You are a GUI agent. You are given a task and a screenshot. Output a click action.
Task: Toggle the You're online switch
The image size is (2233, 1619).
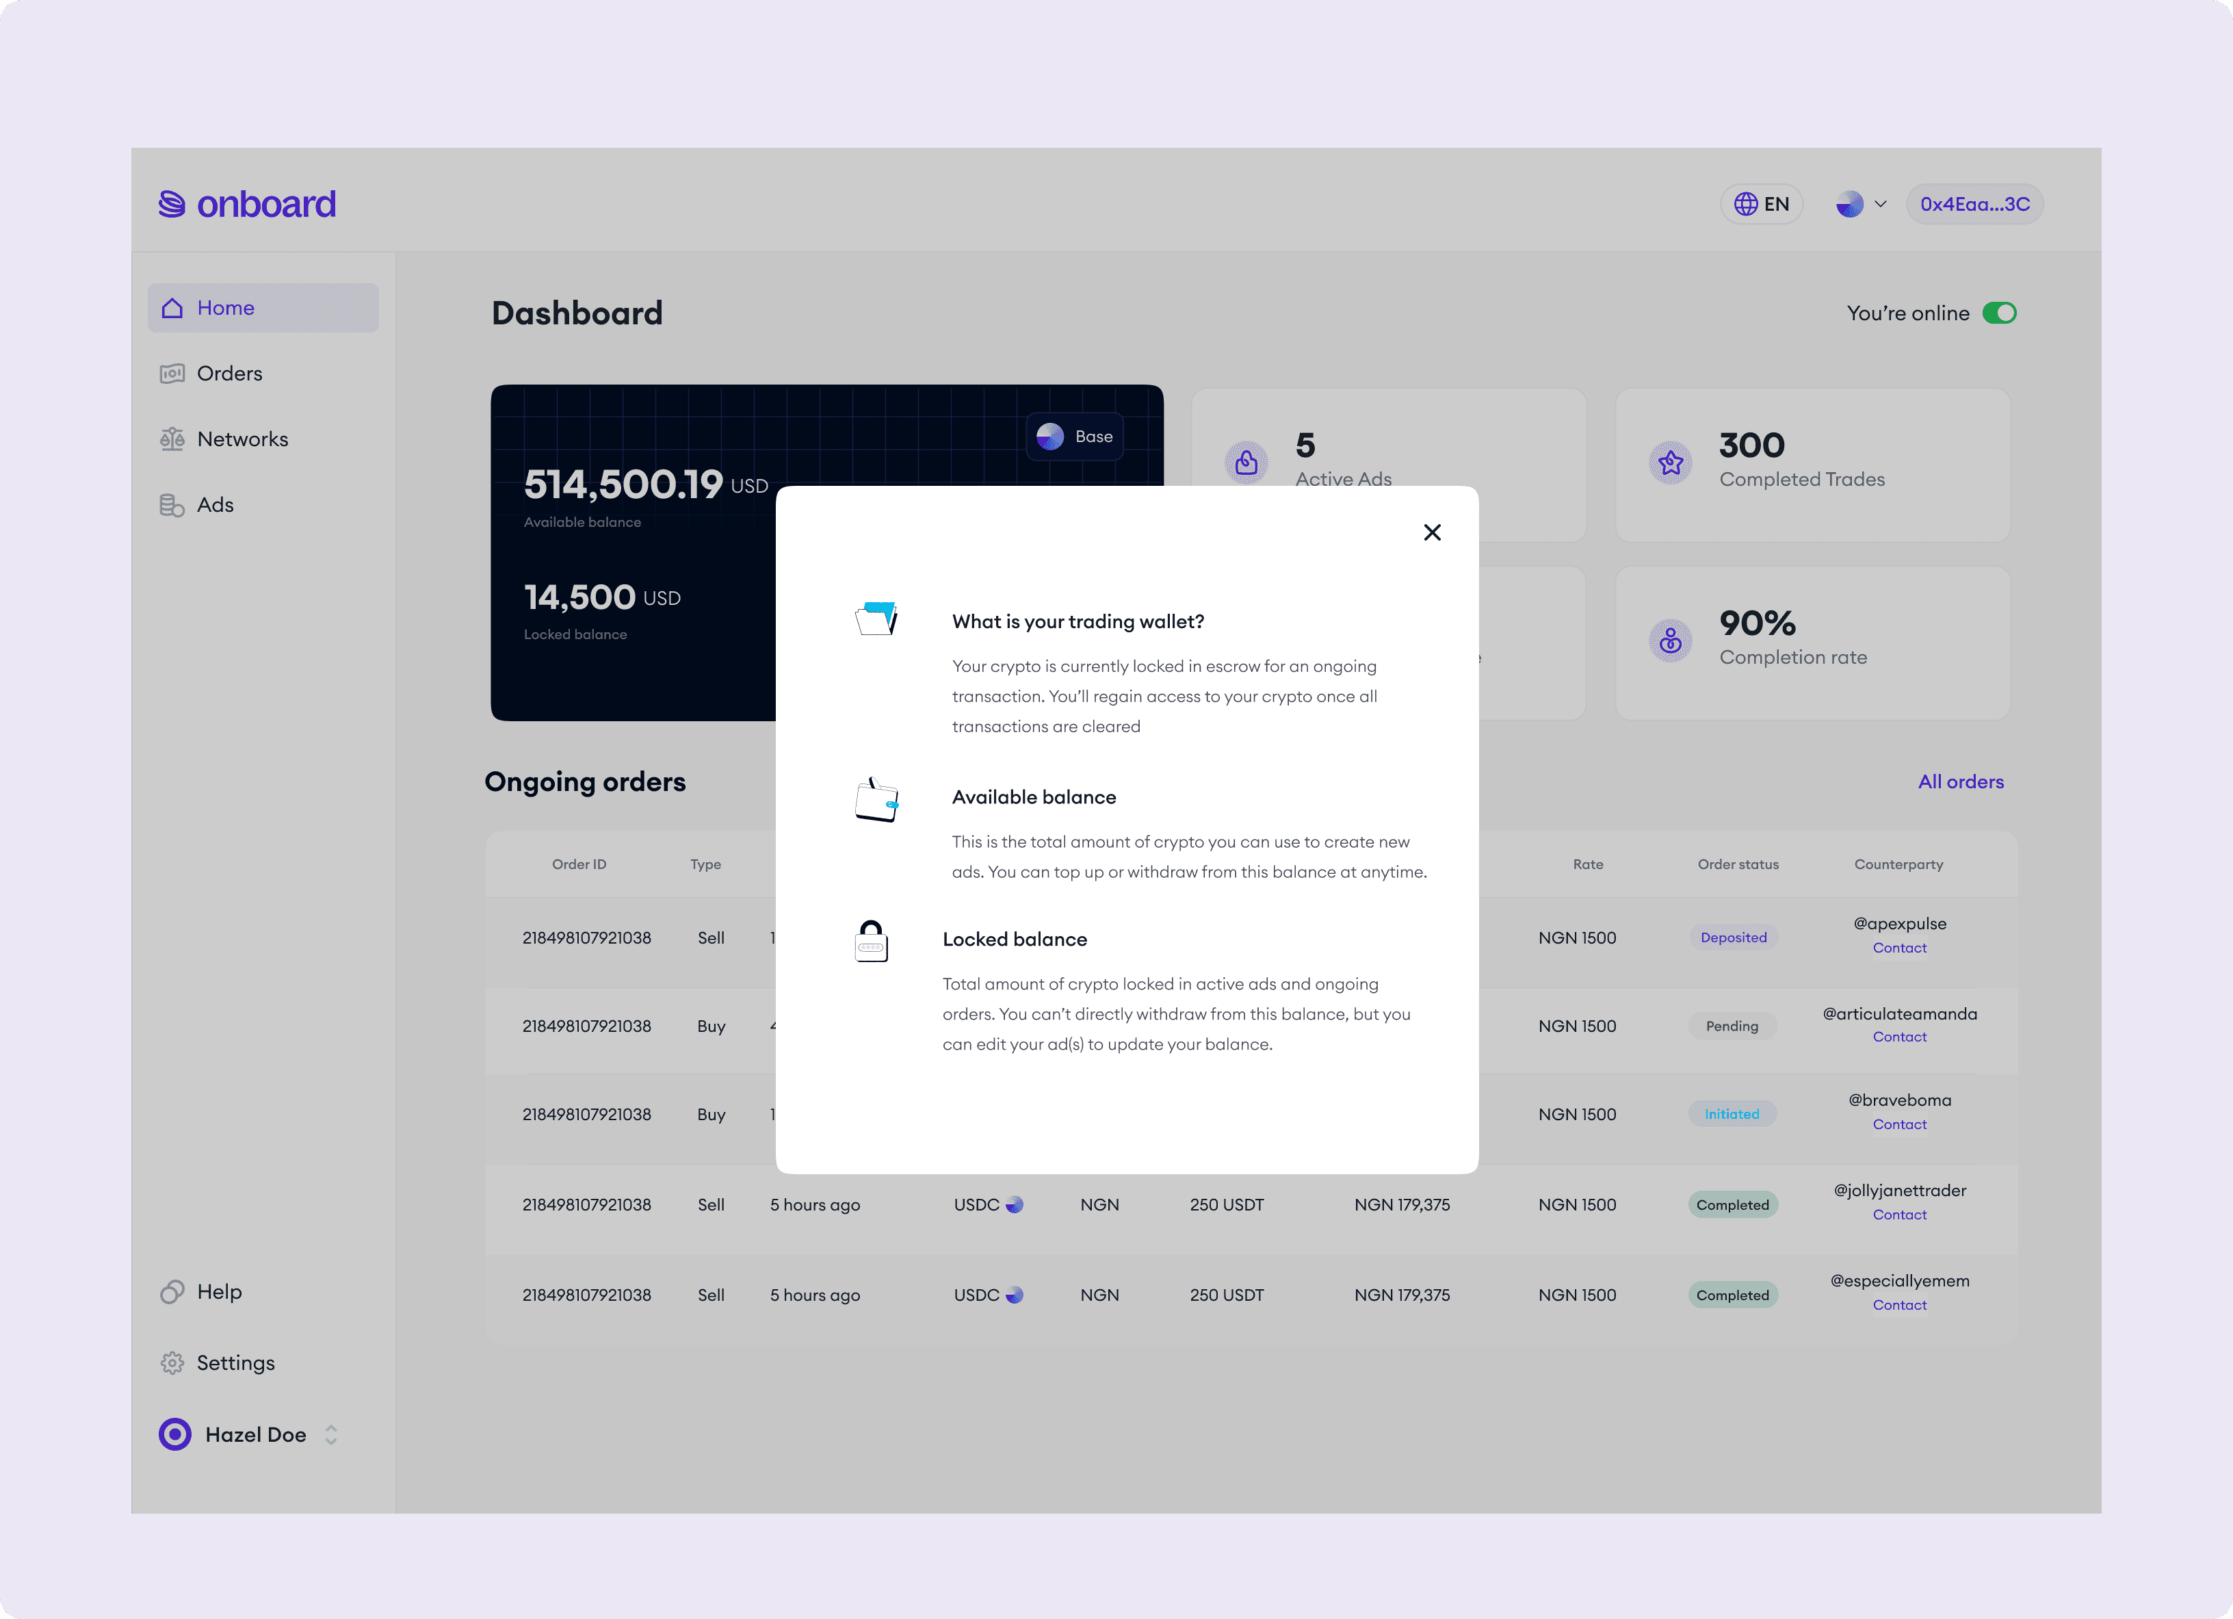[2000, 313]
